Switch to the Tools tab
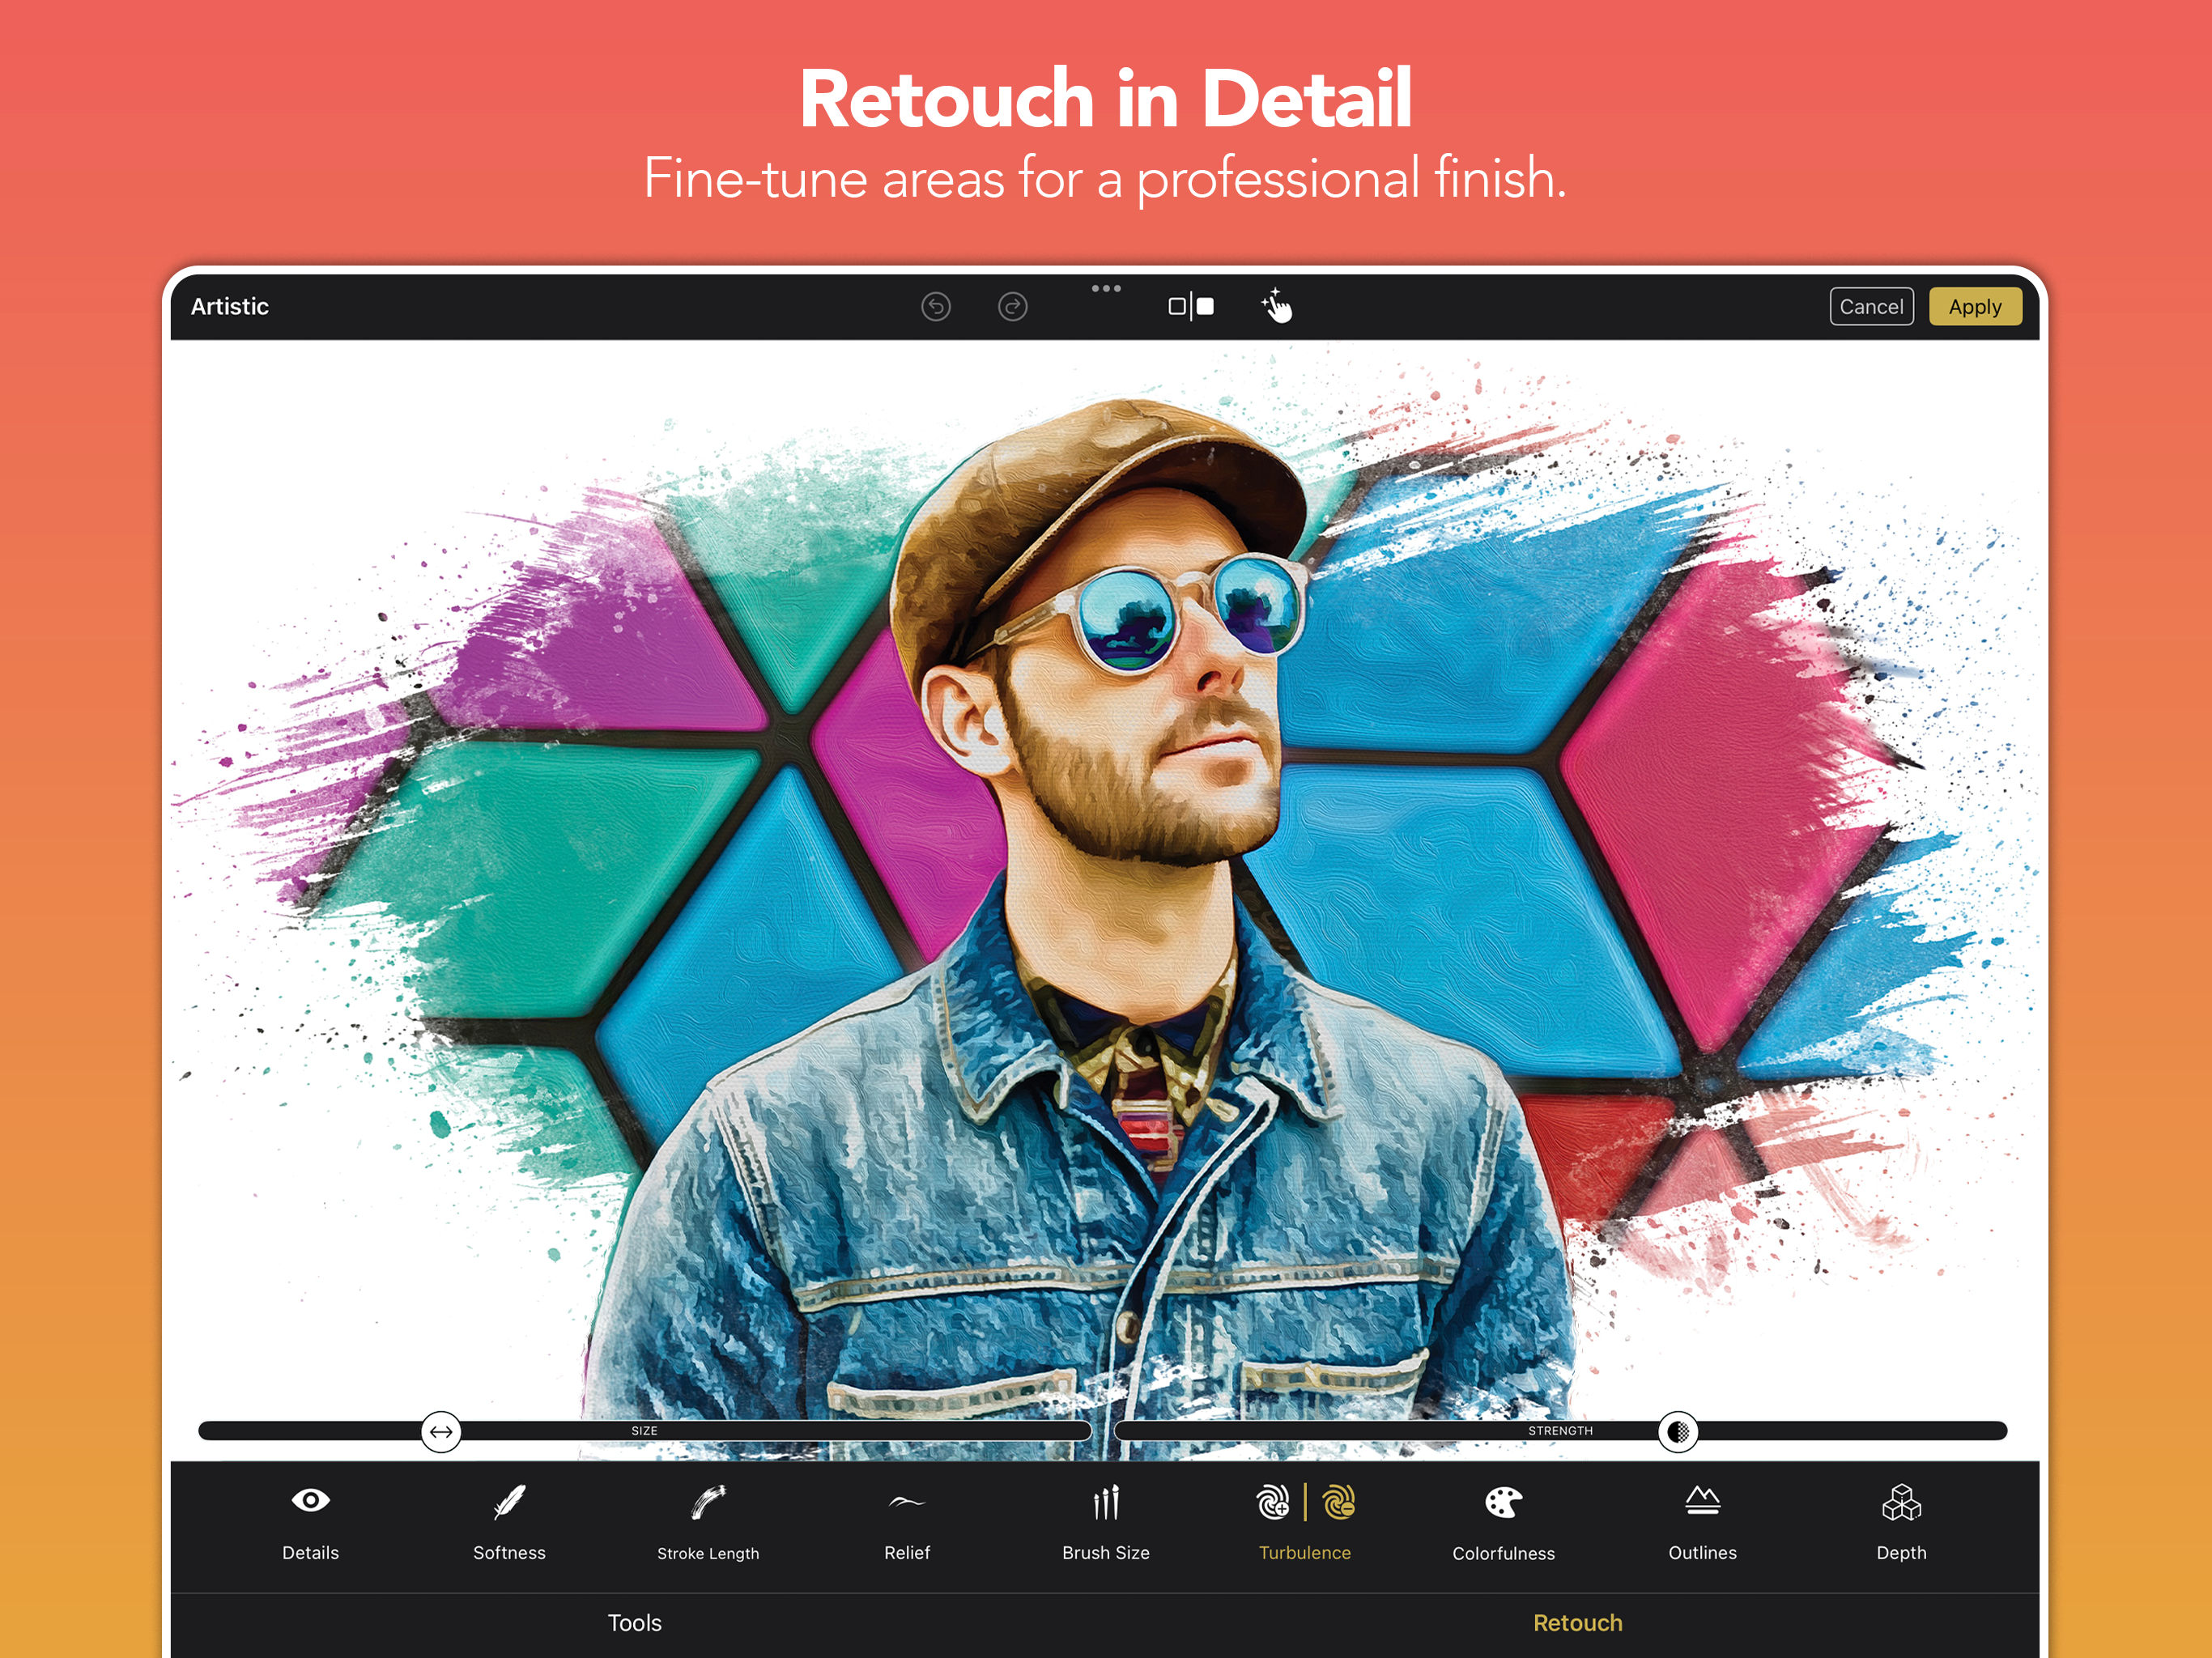The image size is (2212, 1658). coord(634,1623)
